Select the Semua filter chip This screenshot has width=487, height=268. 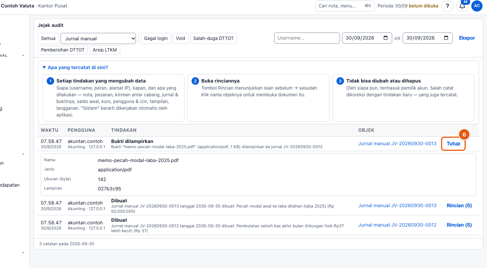coord(48,38)
